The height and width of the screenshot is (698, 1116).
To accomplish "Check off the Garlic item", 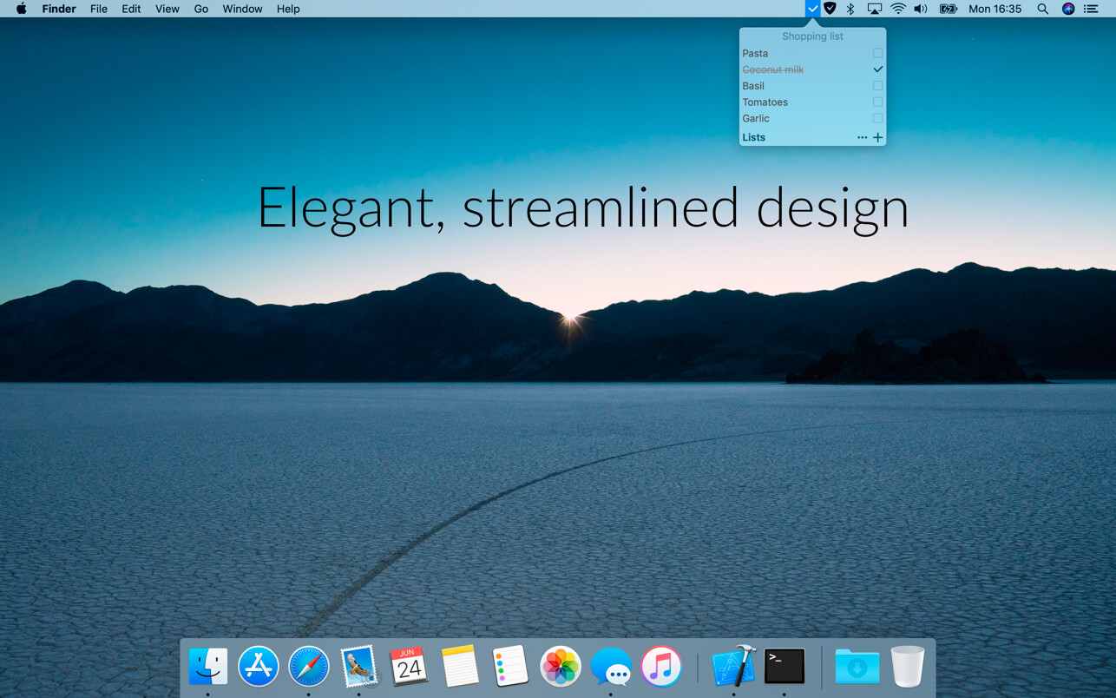I will [877, 118].
